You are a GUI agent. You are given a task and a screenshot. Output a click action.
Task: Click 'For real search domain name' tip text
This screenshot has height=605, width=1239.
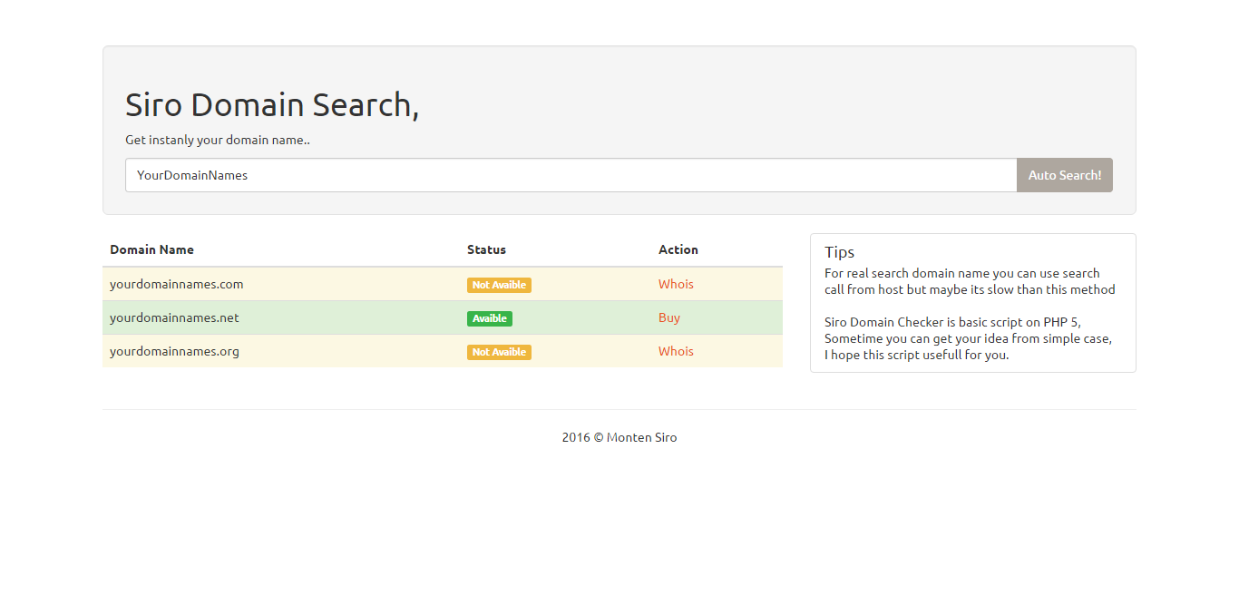970,281
